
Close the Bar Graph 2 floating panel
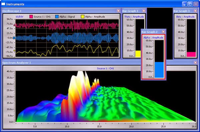point(163,32)
